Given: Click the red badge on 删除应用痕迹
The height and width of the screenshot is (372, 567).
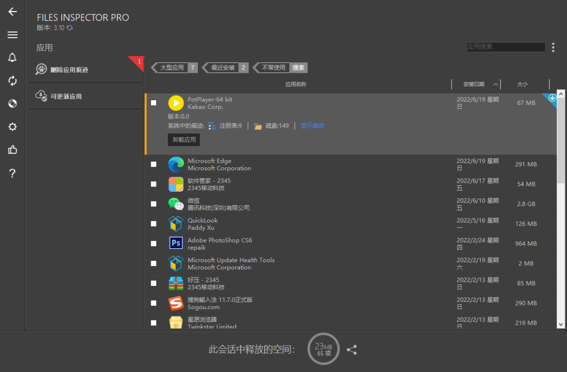Looking at the screenshot, I should [x=139, y=62].
